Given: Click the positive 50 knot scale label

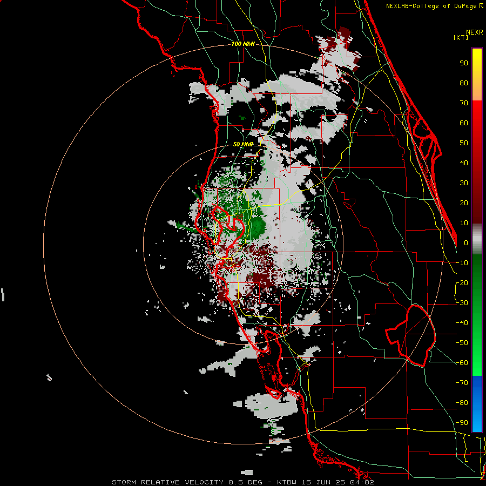Looking at the screenshot, I should click(464, 143).
